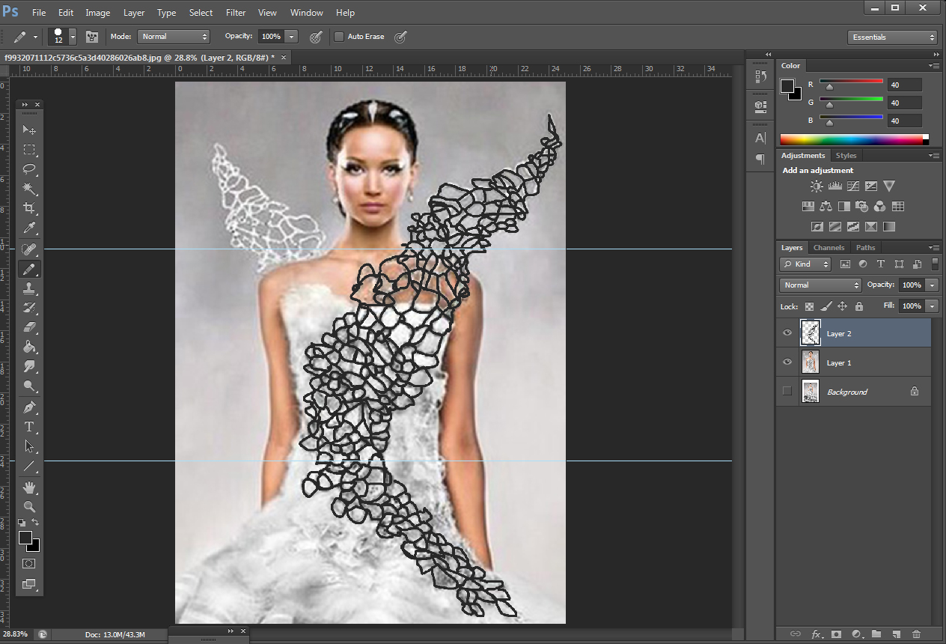Switch to the Paths tab
Screen dimensions: 946x644
(865, 248)
